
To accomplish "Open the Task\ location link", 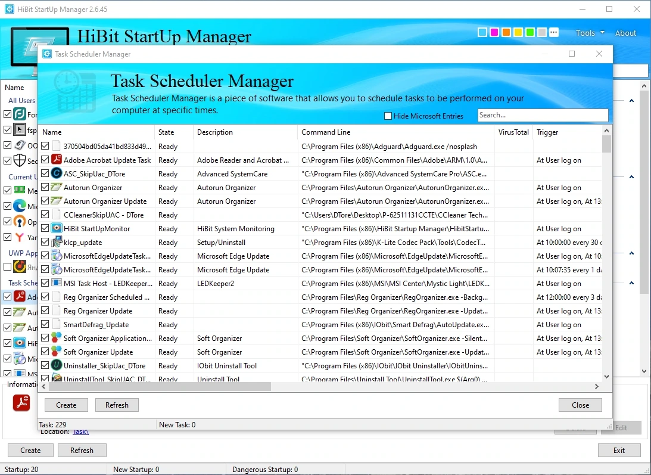I will 80,431.
